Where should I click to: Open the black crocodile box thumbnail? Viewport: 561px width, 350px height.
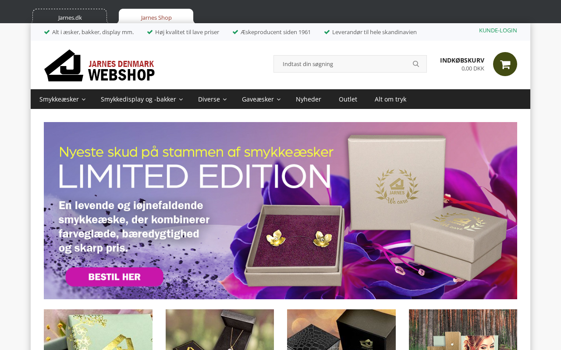[341, 329]
